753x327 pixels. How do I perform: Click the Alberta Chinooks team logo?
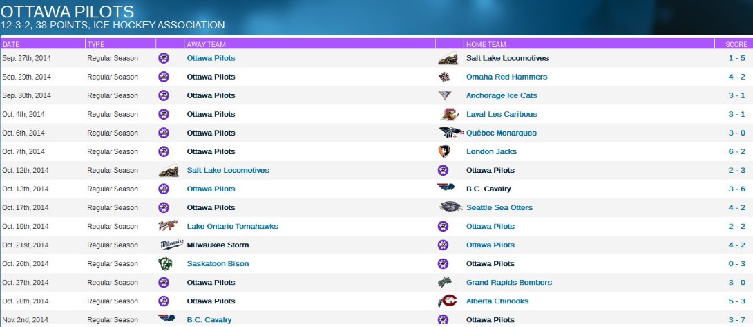tap(447, 301)
